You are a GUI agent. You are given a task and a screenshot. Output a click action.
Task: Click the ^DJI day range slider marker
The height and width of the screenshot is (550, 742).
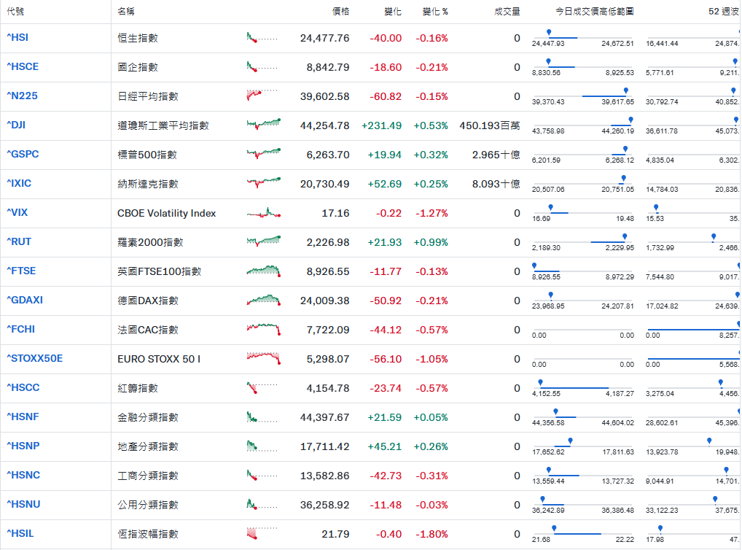pos(630,120)
